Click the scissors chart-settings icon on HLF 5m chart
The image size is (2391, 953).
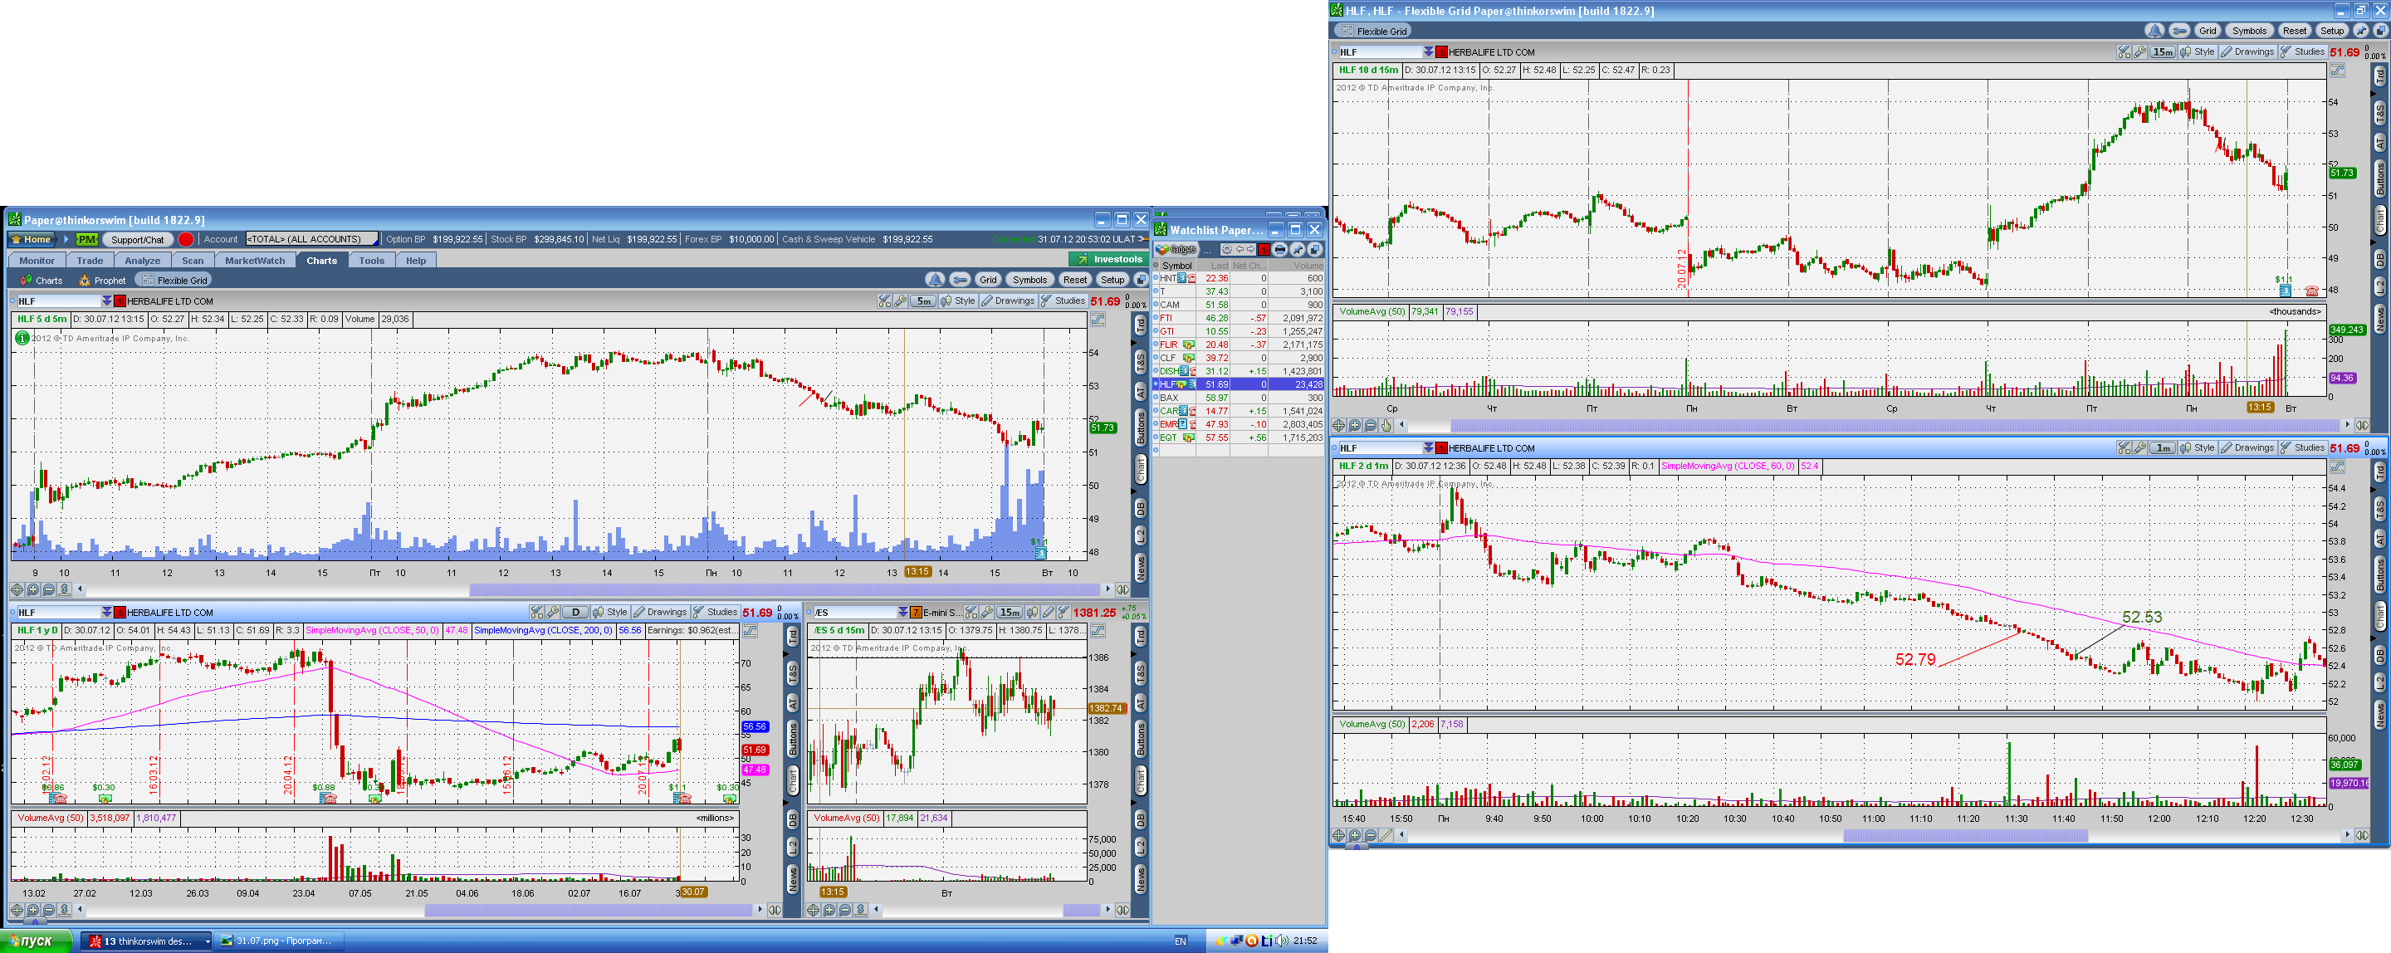pos(884,301)
